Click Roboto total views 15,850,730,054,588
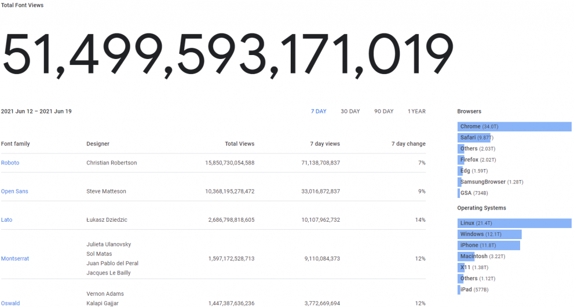Screen dimensions: 574x308 pos(229,163)
